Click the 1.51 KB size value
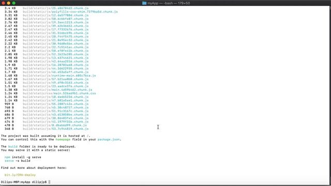Image resolution: width=331 pixels, height=186 pixels. click(11, 83)
